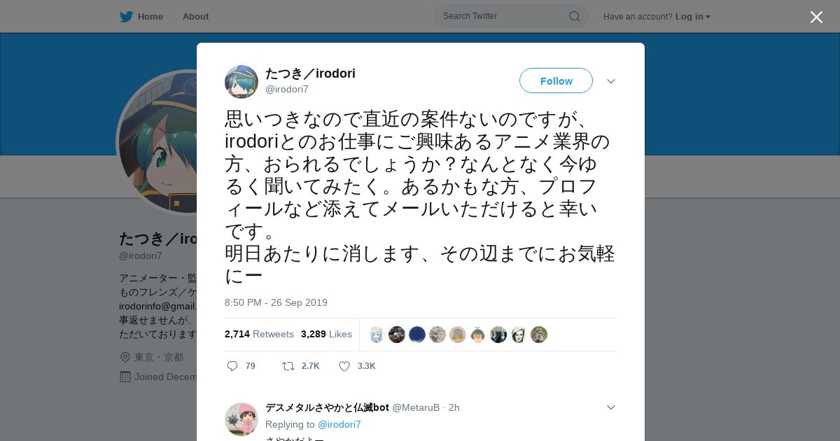The image size is (840, 441).
Task: Open the About menu item
Action: pos(195,16)
